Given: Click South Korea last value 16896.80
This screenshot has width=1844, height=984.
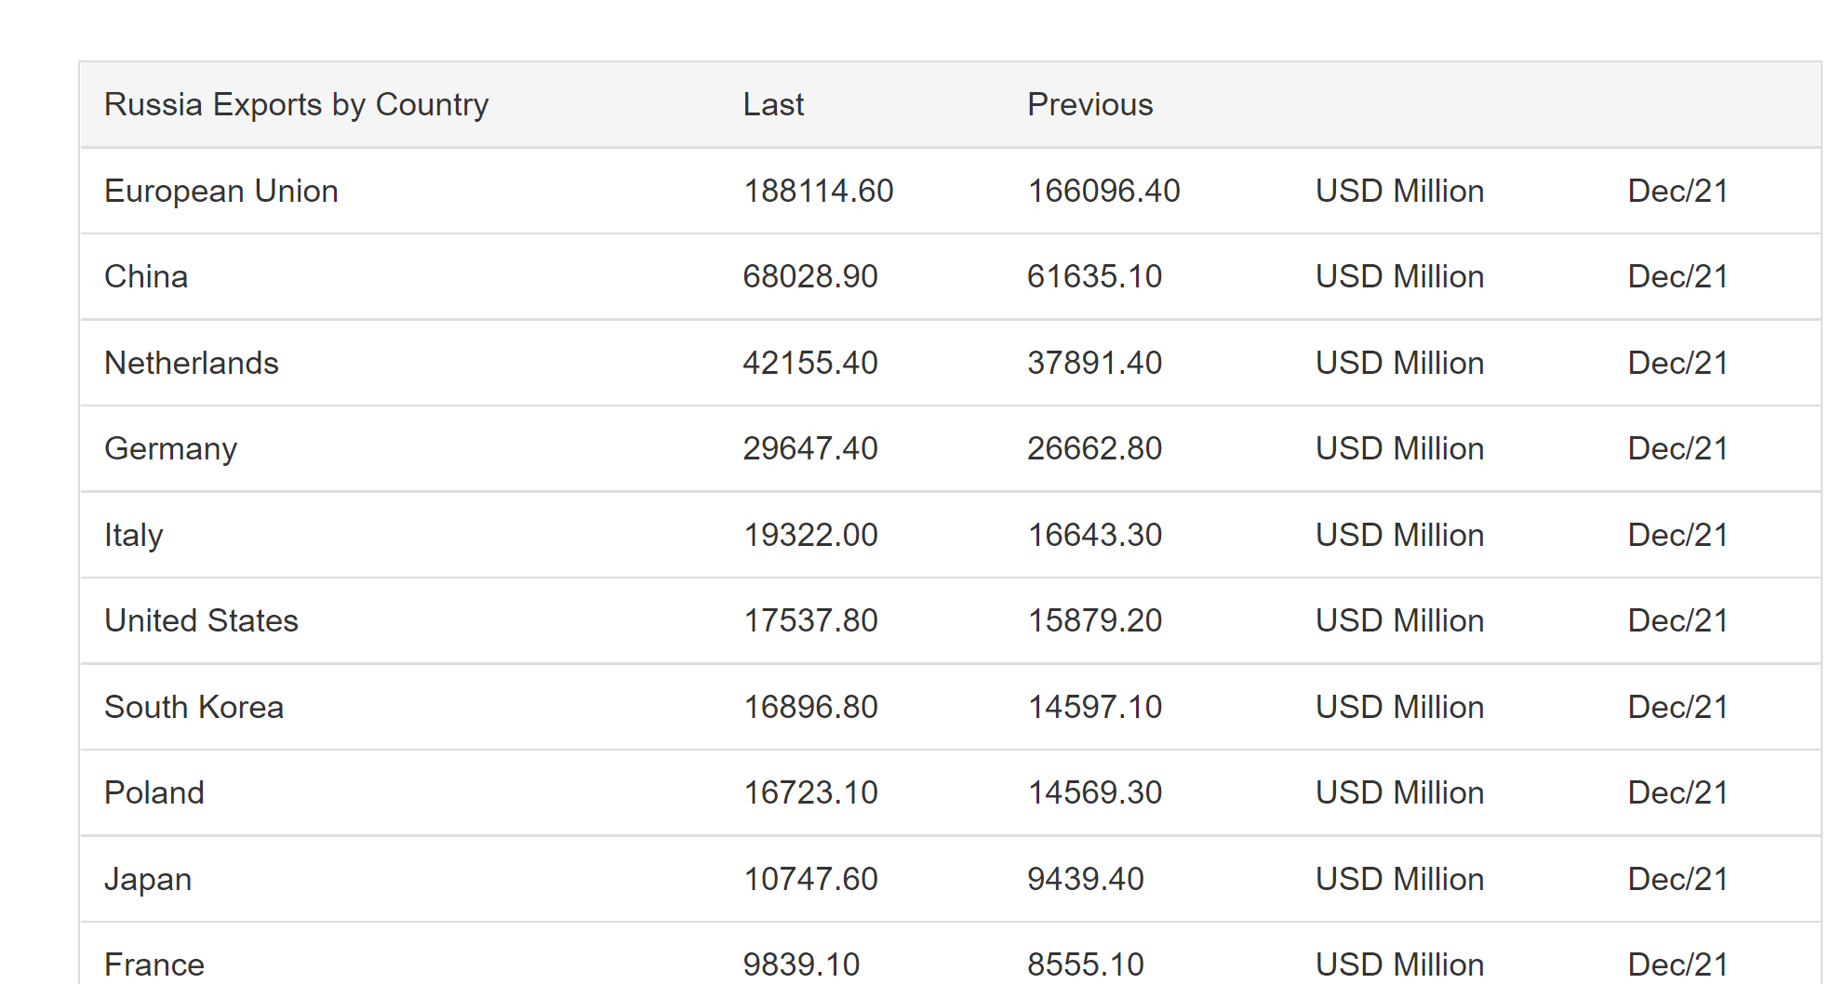Looking at the screenshot, I should (810, 707).
